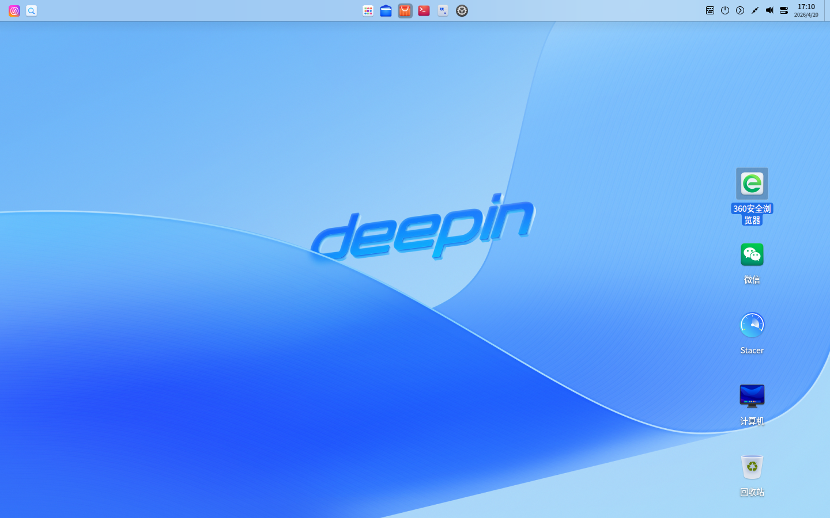Viewport: 830px width, 518px height.
Task: Open the power shutdown tray icon
Action: [x=725, y=10]
